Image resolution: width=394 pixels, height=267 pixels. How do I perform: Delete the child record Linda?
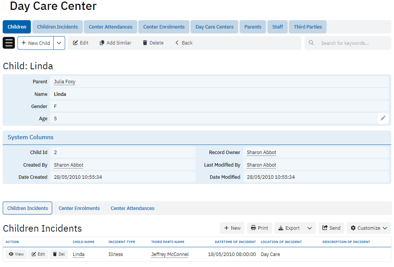point(153,43)
